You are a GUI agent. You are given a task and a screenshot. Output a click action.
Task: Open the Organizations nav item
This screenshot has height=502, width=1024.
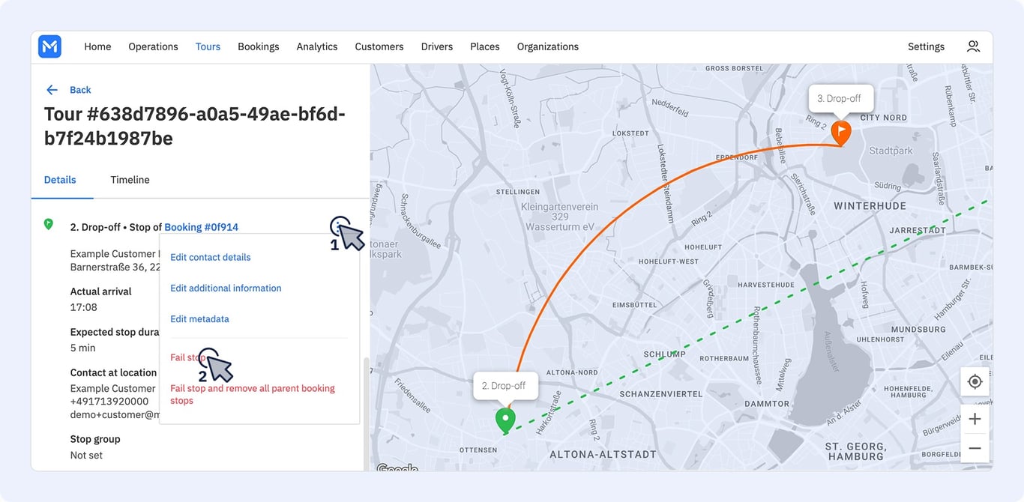[548, 46]
